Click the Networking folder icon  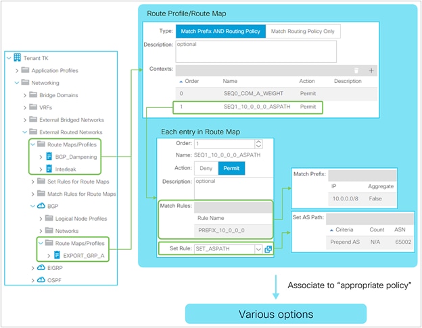25,82
